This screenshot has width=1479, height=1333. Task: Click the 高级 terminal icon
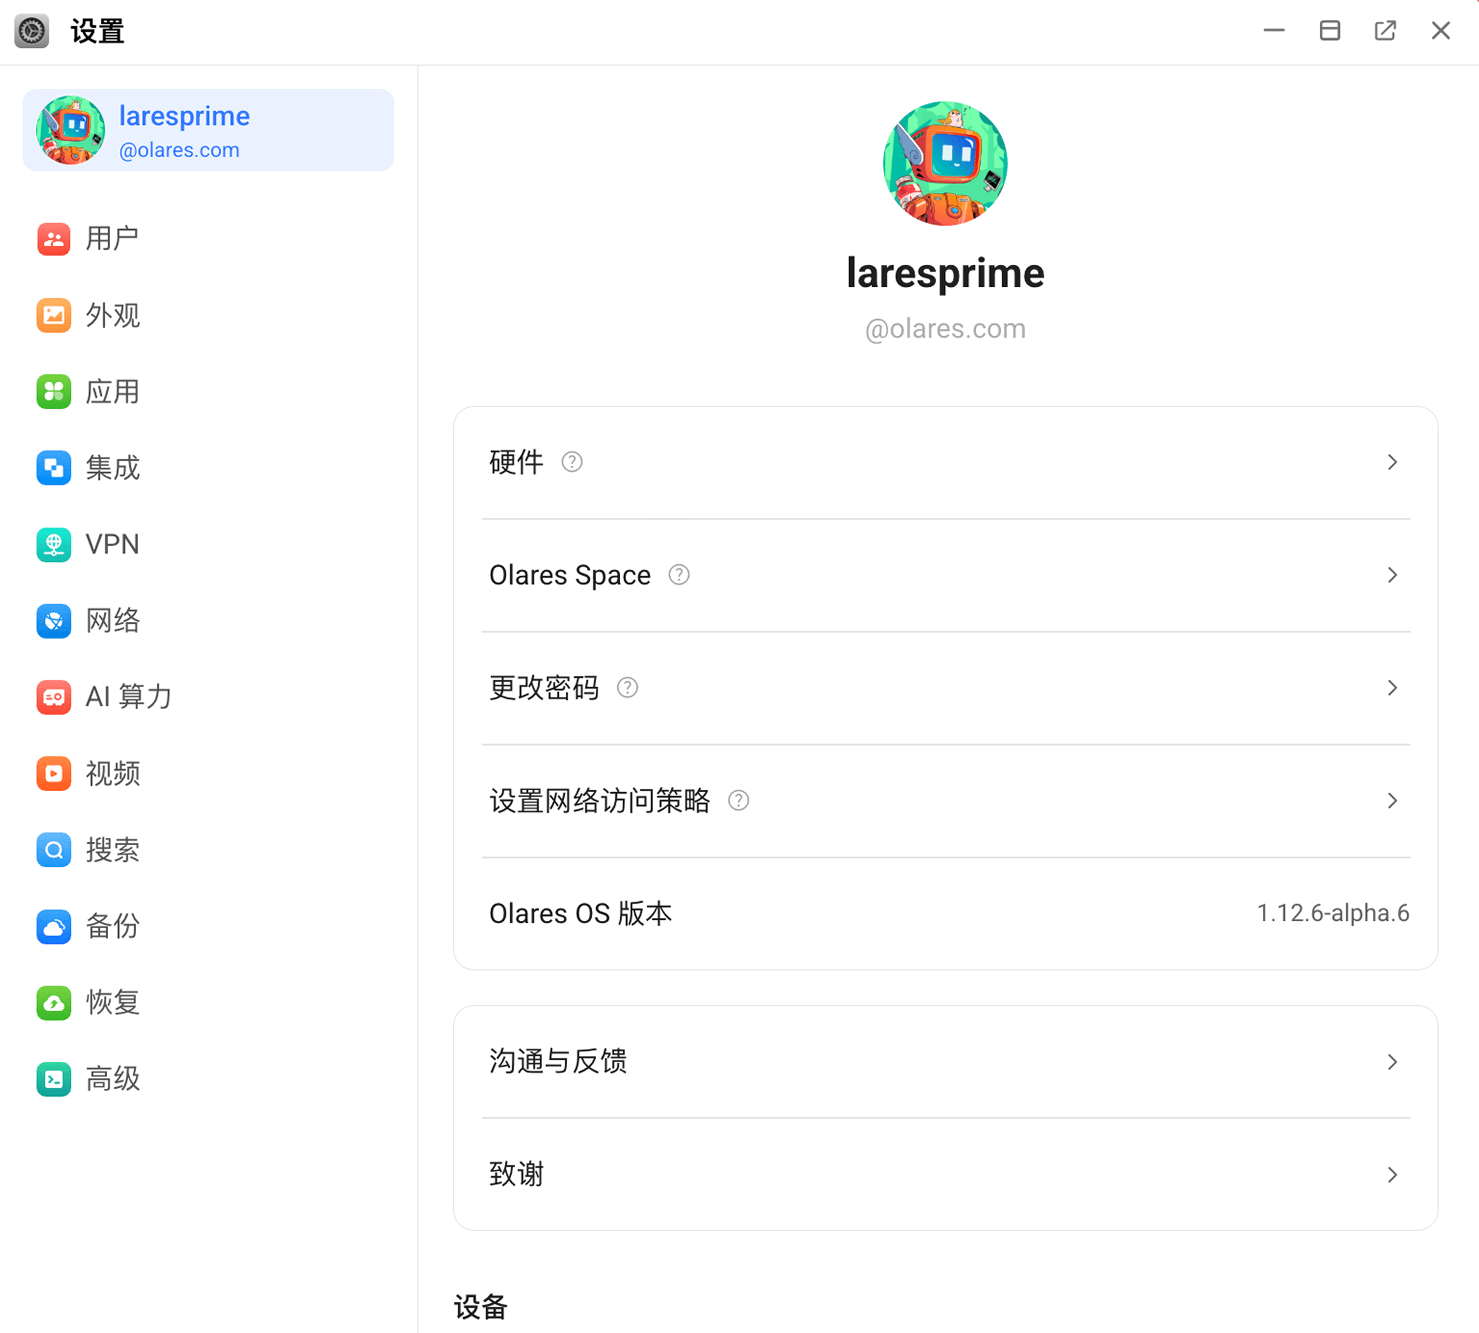pos(54,1079)
